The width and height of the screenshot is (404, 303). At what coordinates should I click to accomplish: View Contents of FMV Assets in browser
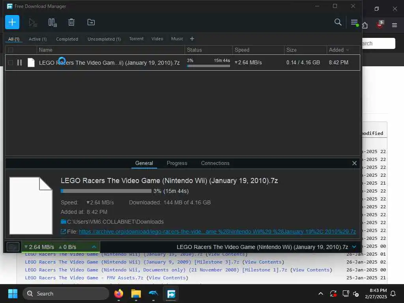pyautogui.click(x=167, y=278)
